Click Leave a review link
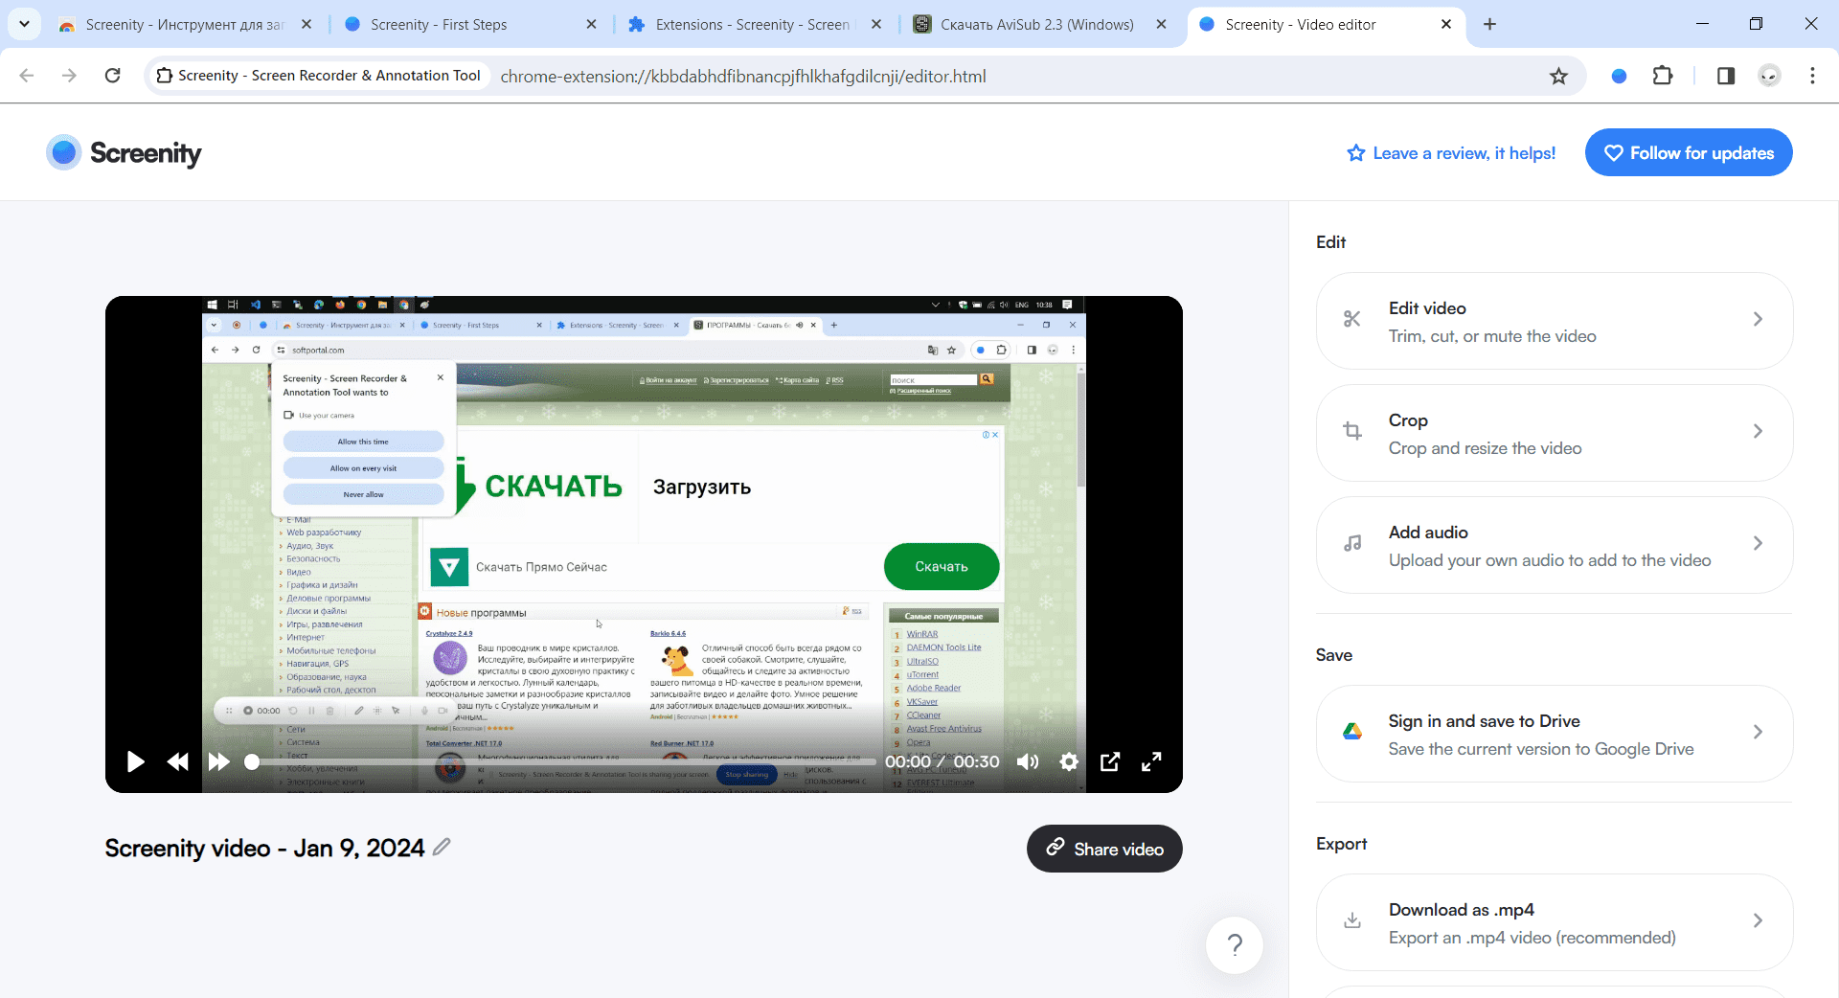This screenshot has height=998, width=1839. [x=1451, y=153]
